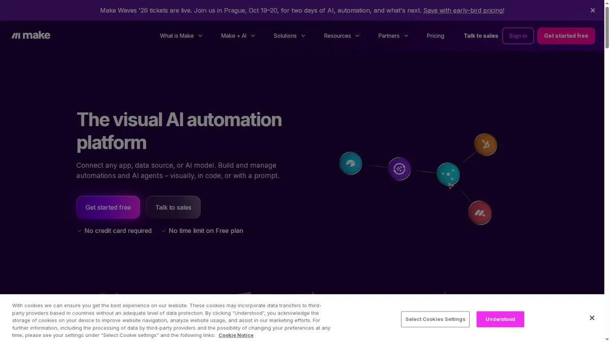Click chevron next to What is Make

200,36
